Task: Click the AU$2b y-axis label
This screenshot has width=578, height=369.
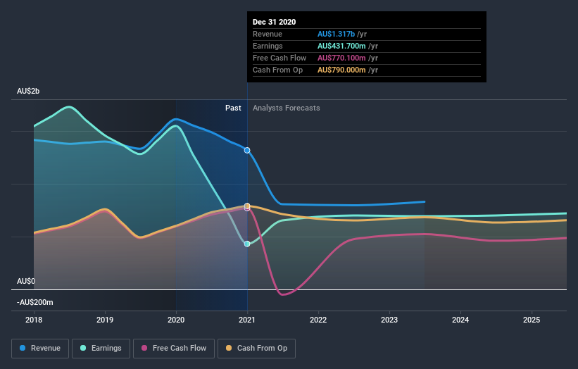Action: point(28,92)
